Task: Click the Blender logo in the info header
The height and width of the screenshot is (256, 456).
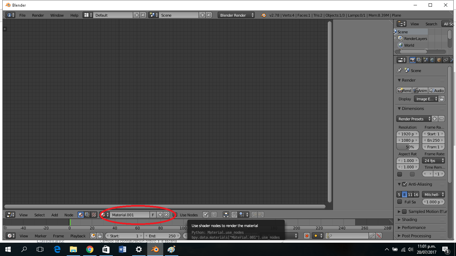Action: click(263, 15)
